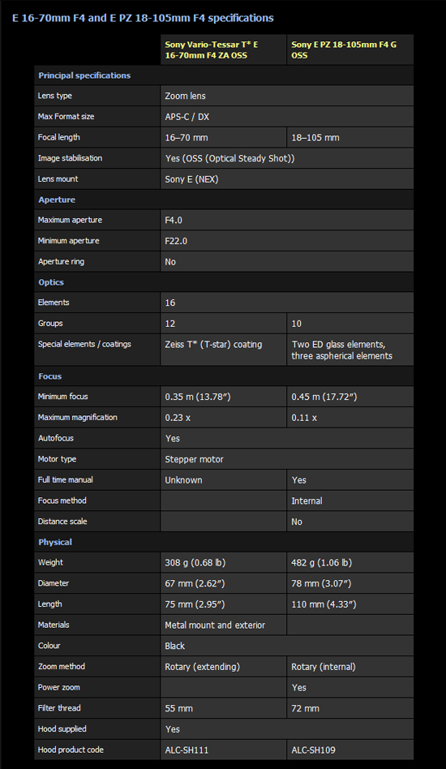Screen dimensions: 446x769
Task: Click the 78 mm diameter cell
Action: [x=350, y=583]
